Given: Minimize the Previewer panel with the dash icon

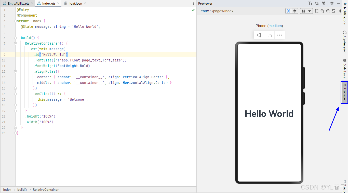Looking at the screenshot, I should coord(339,3).
